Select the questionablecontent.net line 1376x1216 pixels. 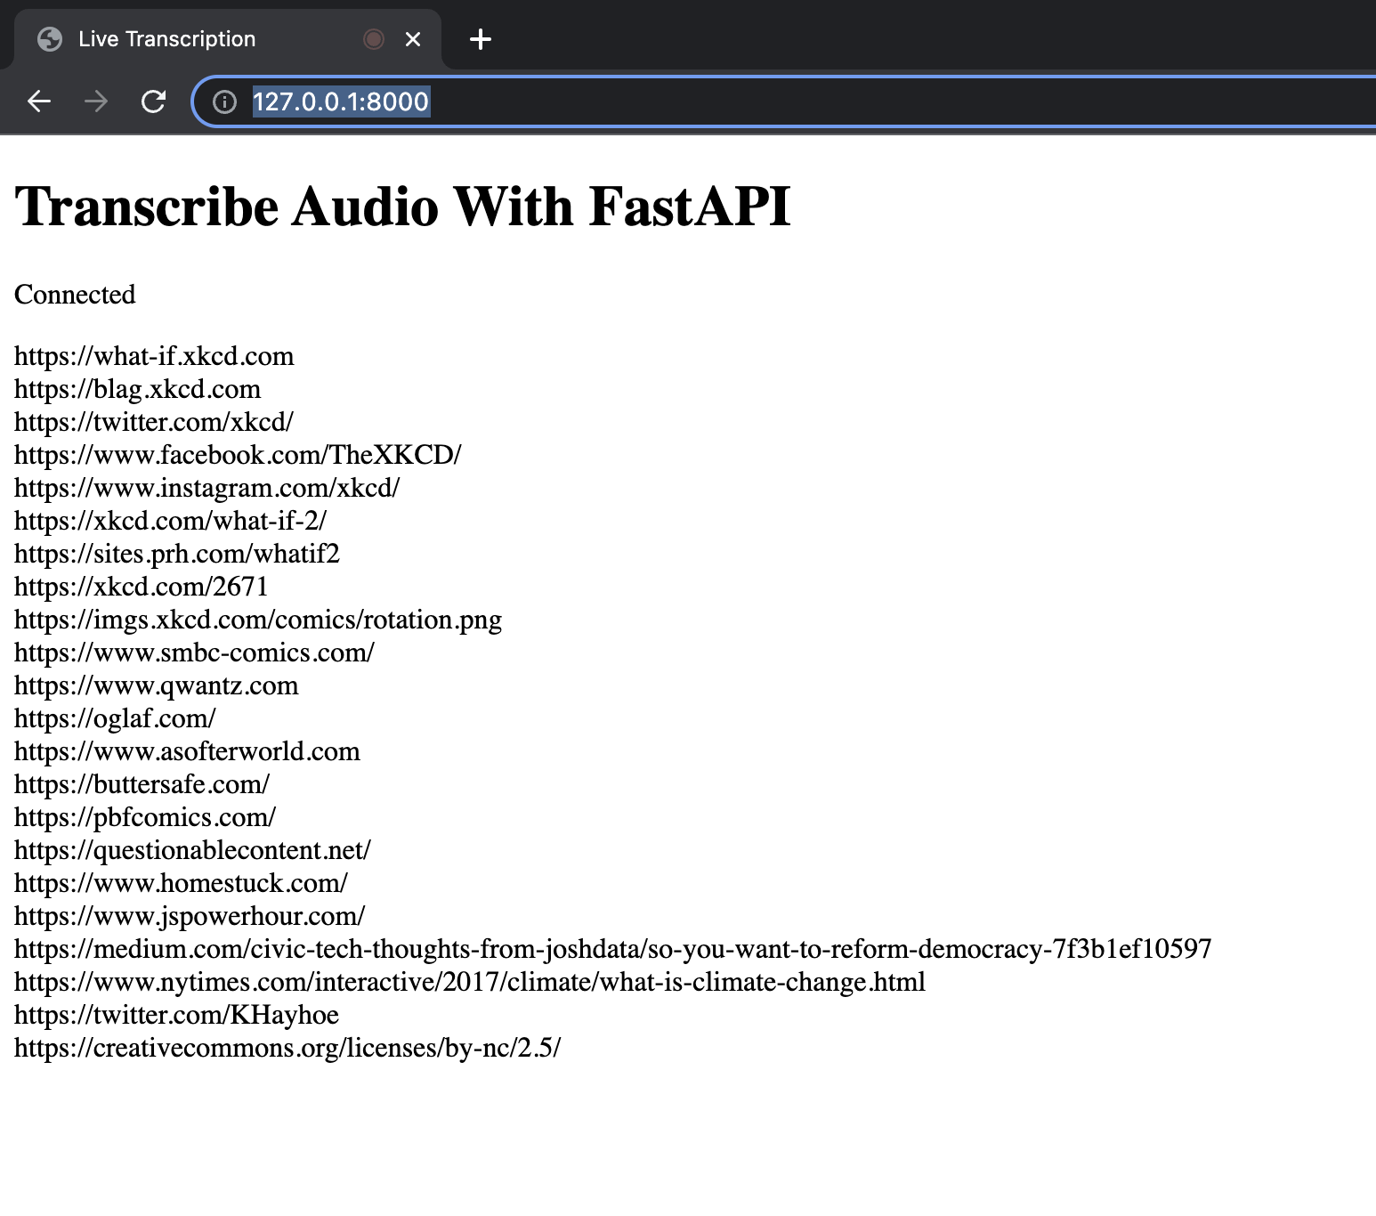pyautogui.click(x=192, y=850)
